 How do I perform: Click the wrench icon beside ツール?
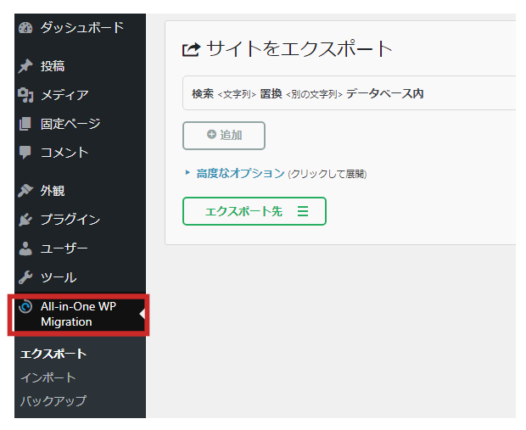25,277
